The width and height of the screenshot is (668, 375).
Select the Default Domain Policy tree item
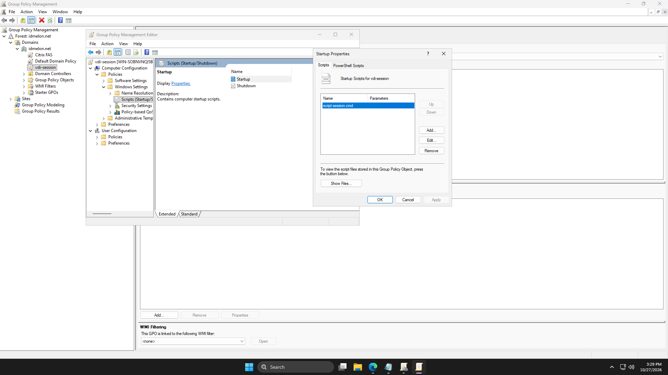(x=56, y=61)
